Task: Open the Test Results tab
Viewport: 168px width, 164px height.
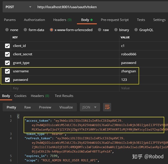Action: (64, 96)
